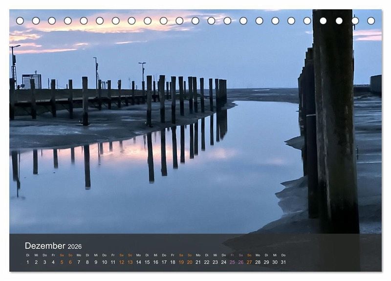Choose day 24 in the date row
This screenshot has height=281, width=391.
coord(223,262)
